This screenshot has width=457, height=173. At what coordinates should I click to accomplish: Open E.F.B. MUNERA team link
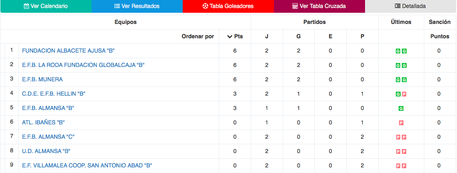42,79
